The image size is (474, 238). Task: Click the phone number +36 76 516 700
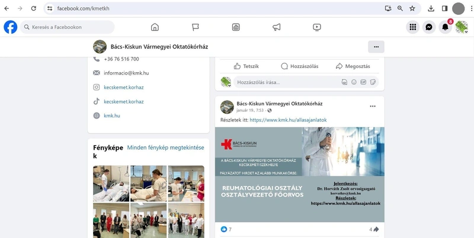[x=121, y=59]
